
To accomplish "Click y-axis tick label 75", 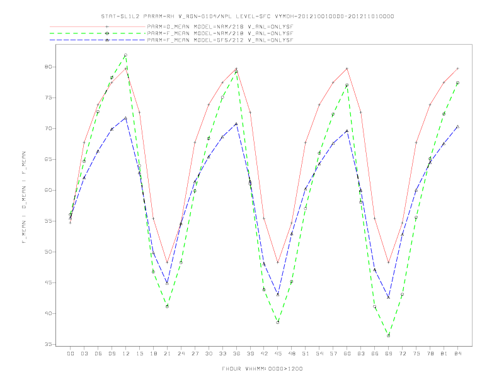I will pyautogui.click(x=48, y=98).
